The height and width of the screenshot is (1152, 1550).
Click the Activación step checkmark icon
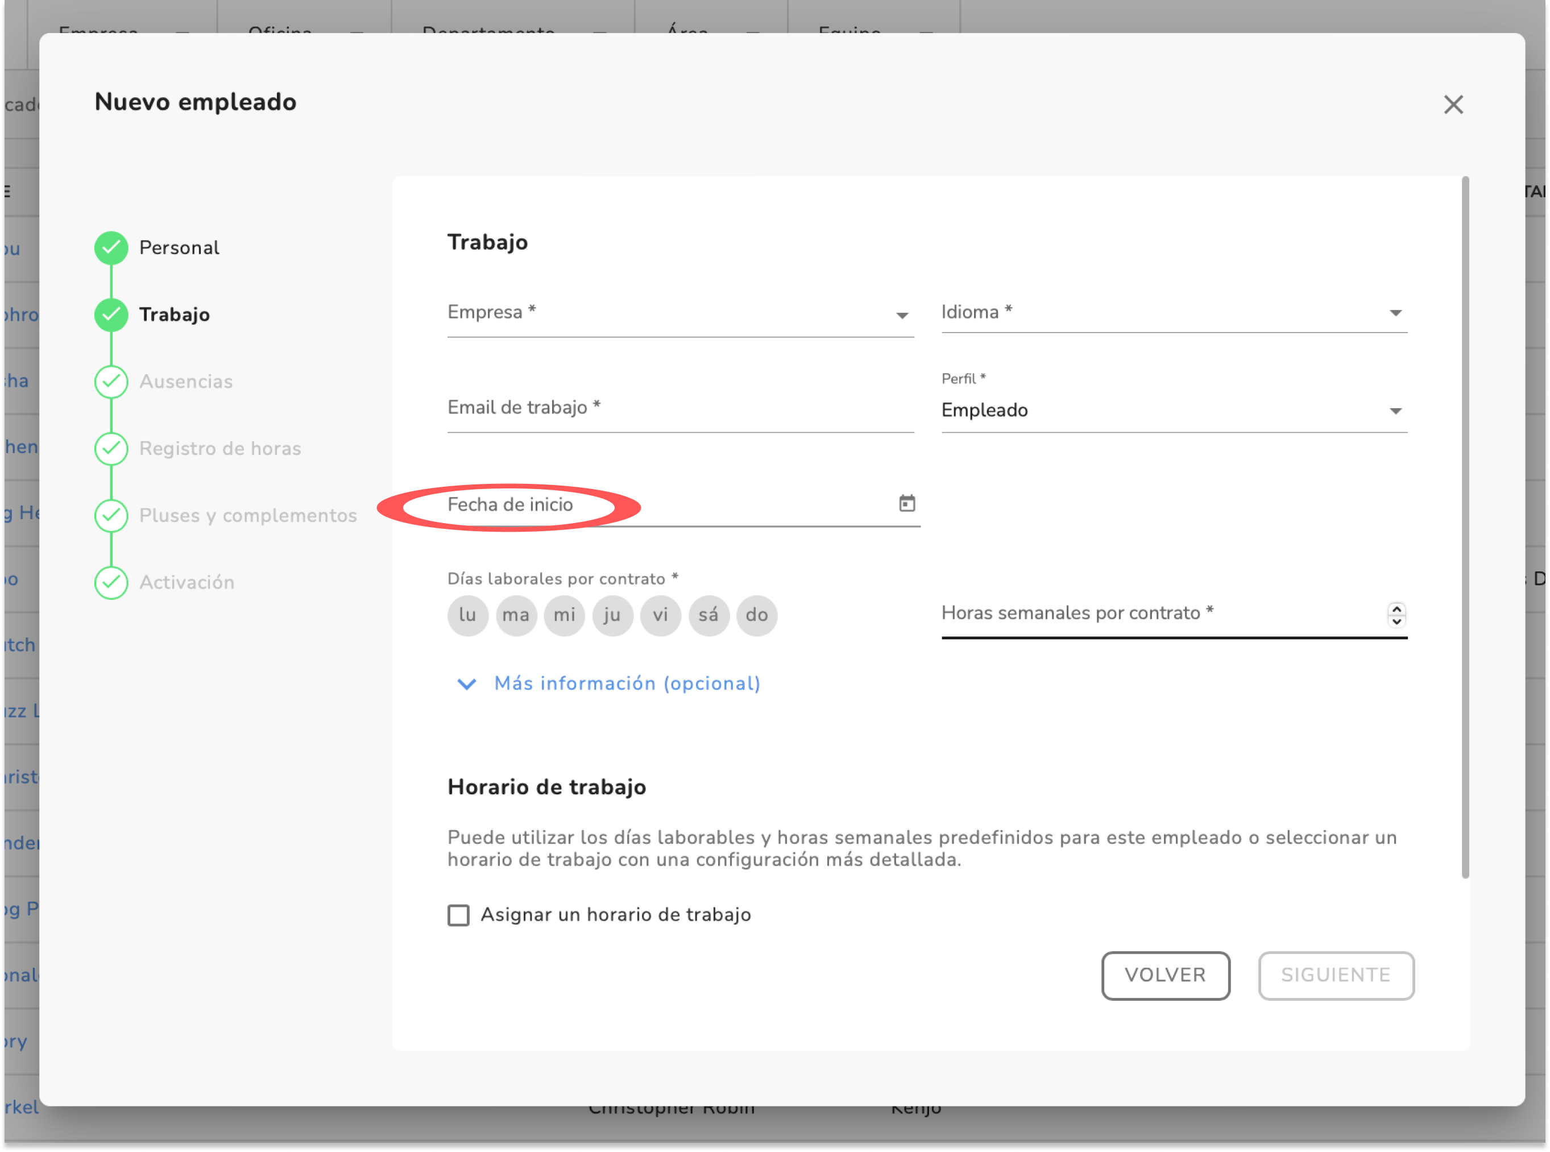[x=111, y=582]
